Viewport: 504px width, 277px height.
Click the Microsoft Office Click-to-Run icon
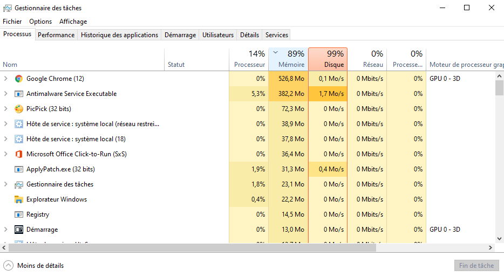(x=19, y=154)
